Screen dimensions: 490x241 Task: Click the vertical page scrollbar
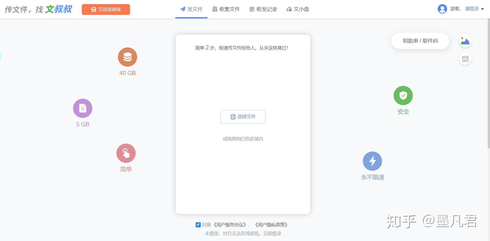click(x=489, y=83)
